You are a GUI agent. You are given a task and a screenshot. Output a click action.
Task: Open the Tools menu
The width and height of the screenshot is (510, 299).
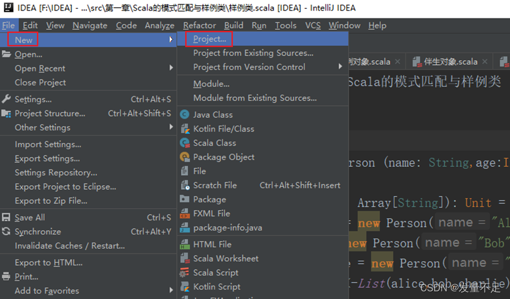(285, 25)
